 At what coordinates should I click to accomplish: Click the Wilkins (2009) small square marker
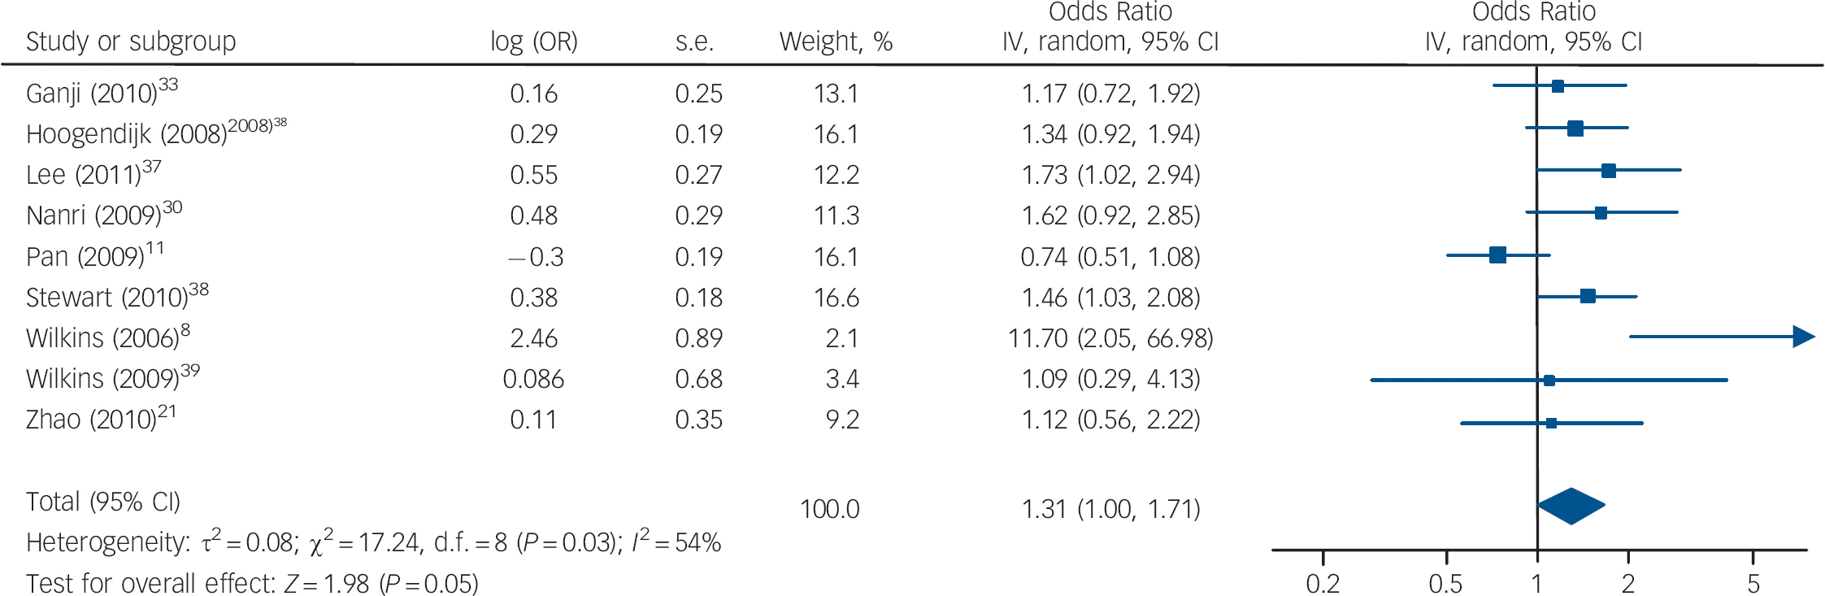click(1549, 381)
